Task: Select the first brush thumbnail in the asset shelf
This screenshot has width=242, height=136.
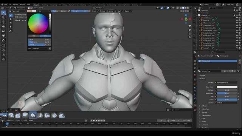Action: click(x=11, y=115)
